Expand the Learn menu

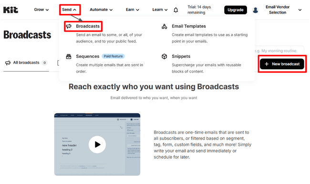click(x=160, y=10)
